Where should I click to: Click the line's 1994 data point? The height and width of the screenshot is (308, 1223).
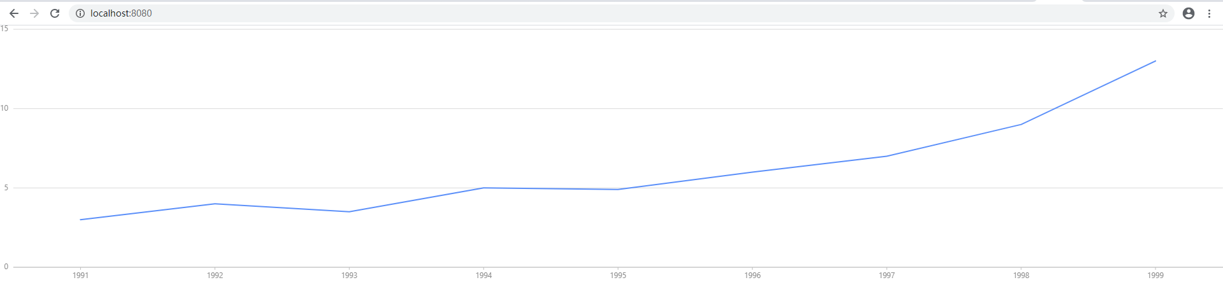483,188
